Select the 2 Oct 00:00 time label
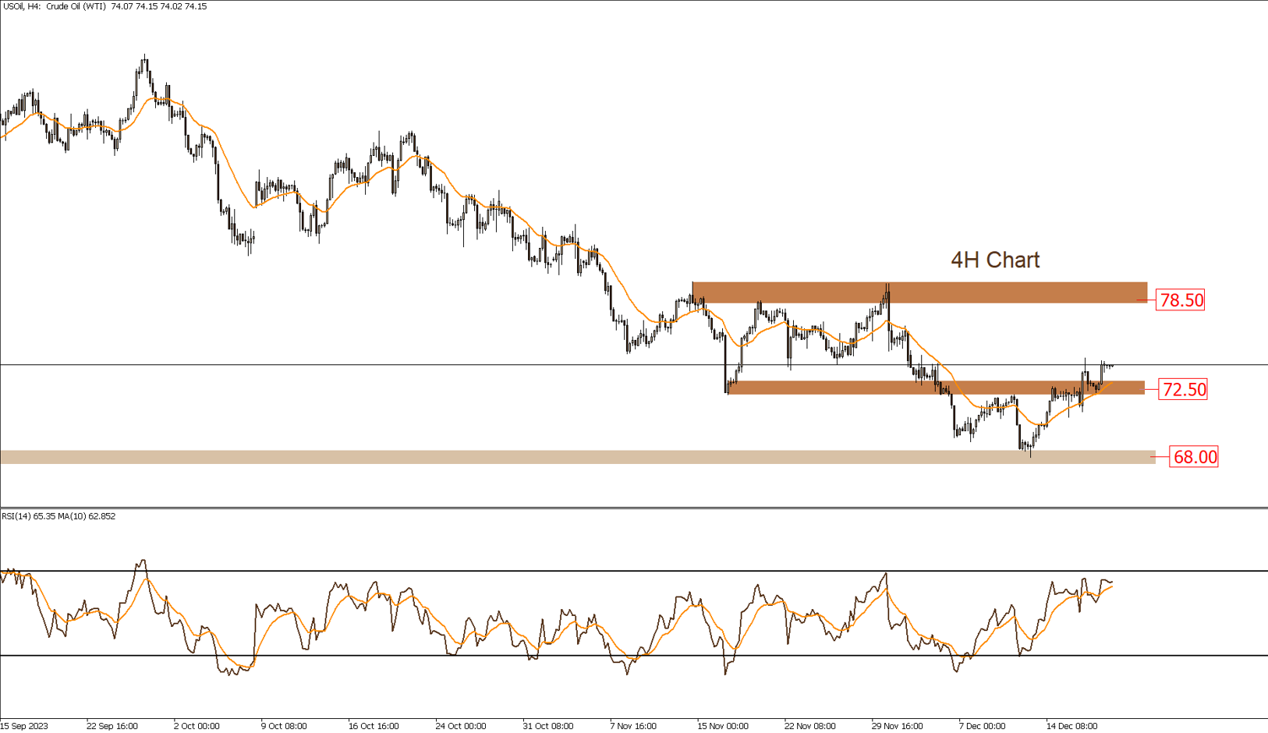The width and height of the screenshot is (1268, 733). click(x=197, y=726)
